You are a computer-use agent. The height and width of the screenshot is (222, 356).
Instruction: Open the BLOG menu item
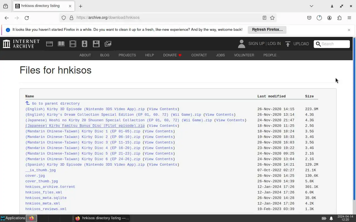[x=105, y=55]
